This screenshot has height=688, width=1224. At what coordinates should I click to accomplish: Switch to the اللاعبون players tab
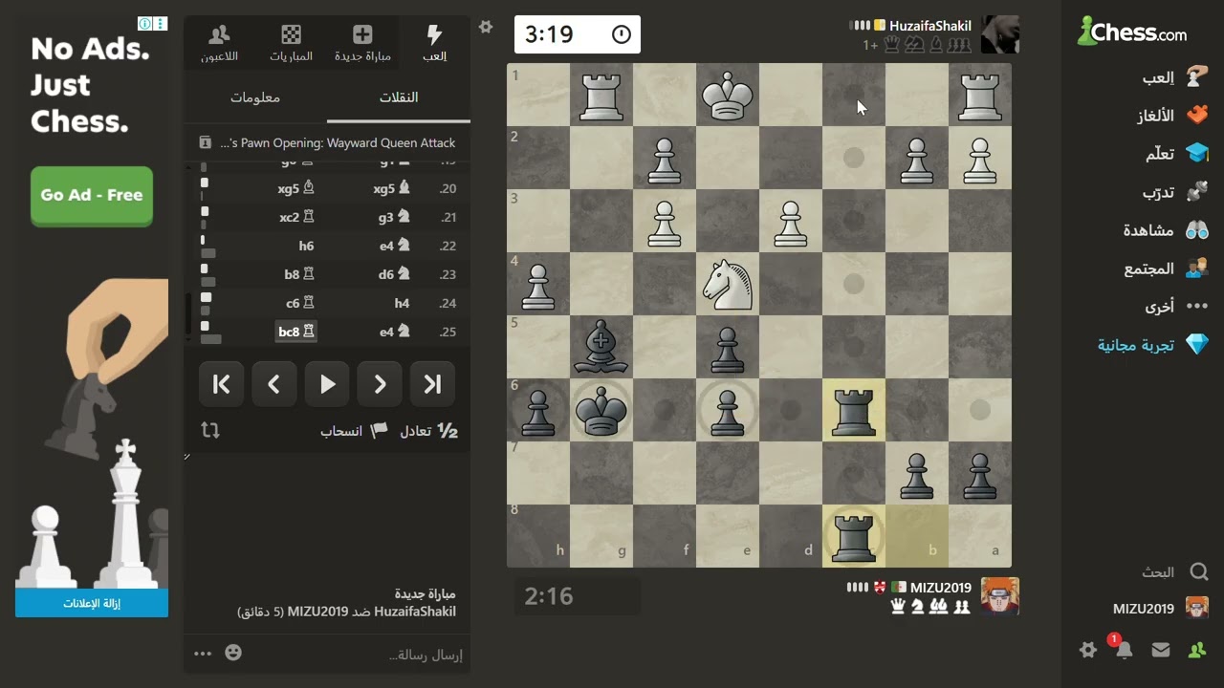click(220, 43)
